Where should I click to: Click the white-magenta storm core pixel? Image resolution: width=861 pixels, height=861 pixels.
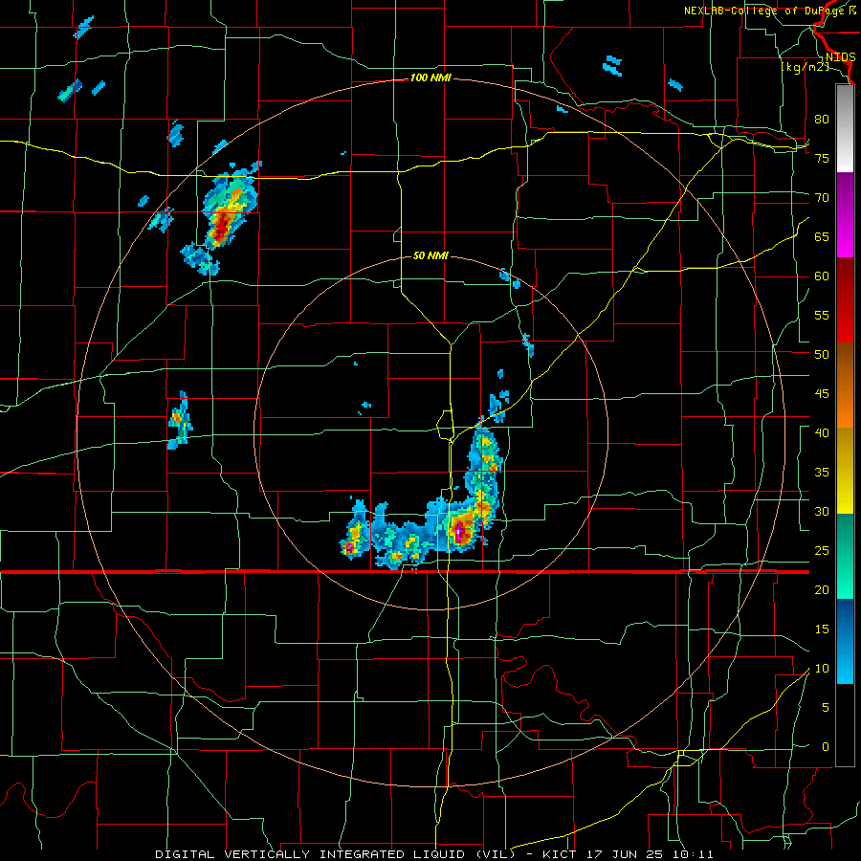(x=458, y=532)
